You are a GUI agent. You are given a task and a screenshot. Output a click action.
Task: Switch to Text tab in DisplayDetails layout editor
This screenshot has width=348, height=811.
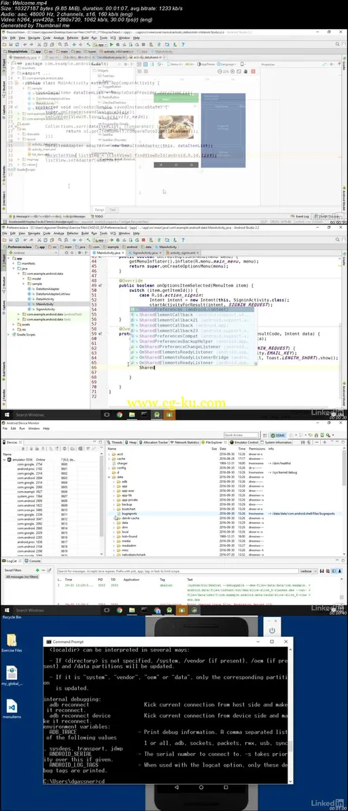(x=113, y=210)
